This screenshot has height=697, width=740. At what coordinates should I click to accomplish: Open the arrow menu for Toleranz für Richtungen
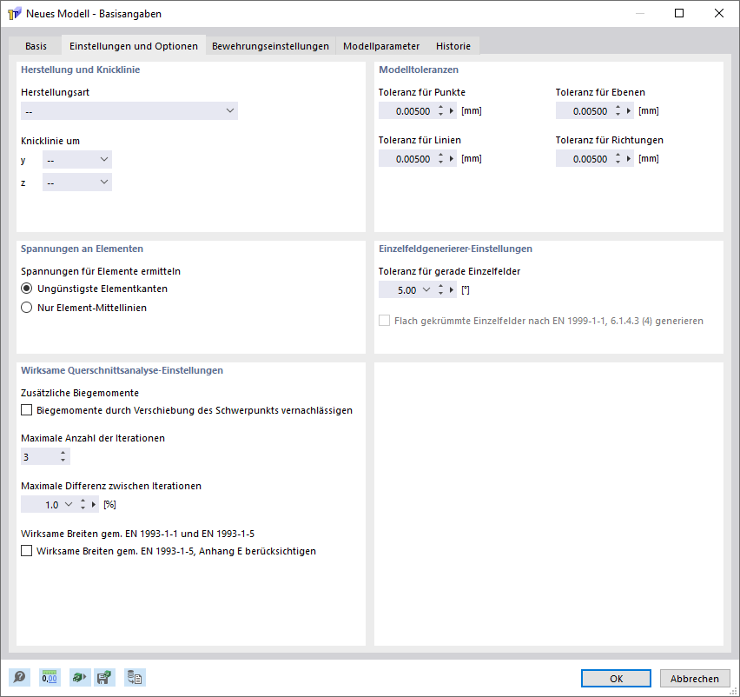coord(629,159)
